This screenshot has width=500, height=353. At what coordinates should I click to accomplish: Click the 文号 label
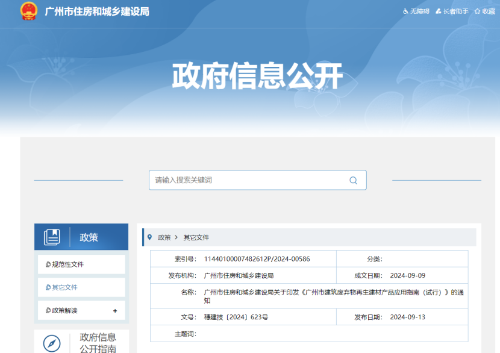click(x=189, y=317)
